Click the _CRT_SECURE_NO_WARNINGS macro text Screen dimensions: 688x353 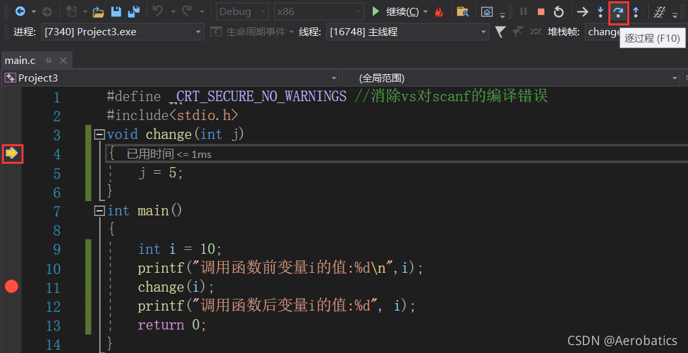point(257,96)
